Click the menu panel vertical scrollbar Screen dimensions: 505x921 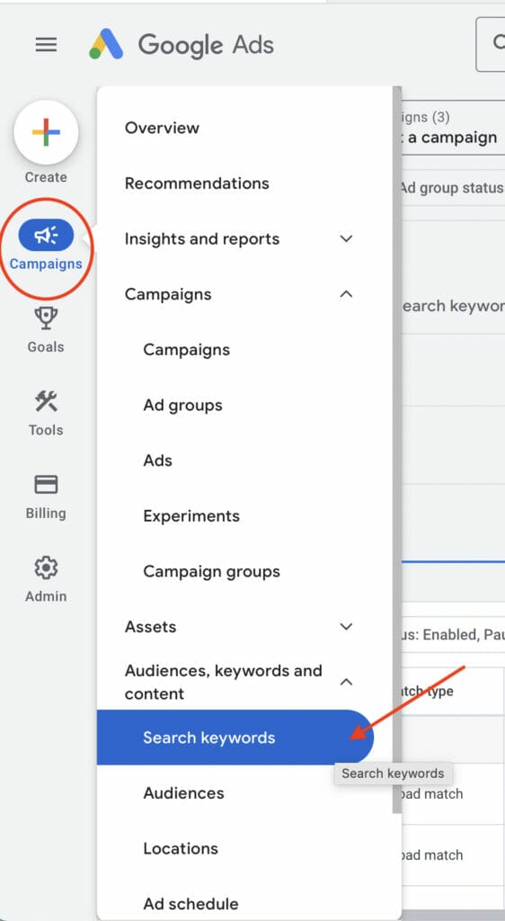point(397,450)
